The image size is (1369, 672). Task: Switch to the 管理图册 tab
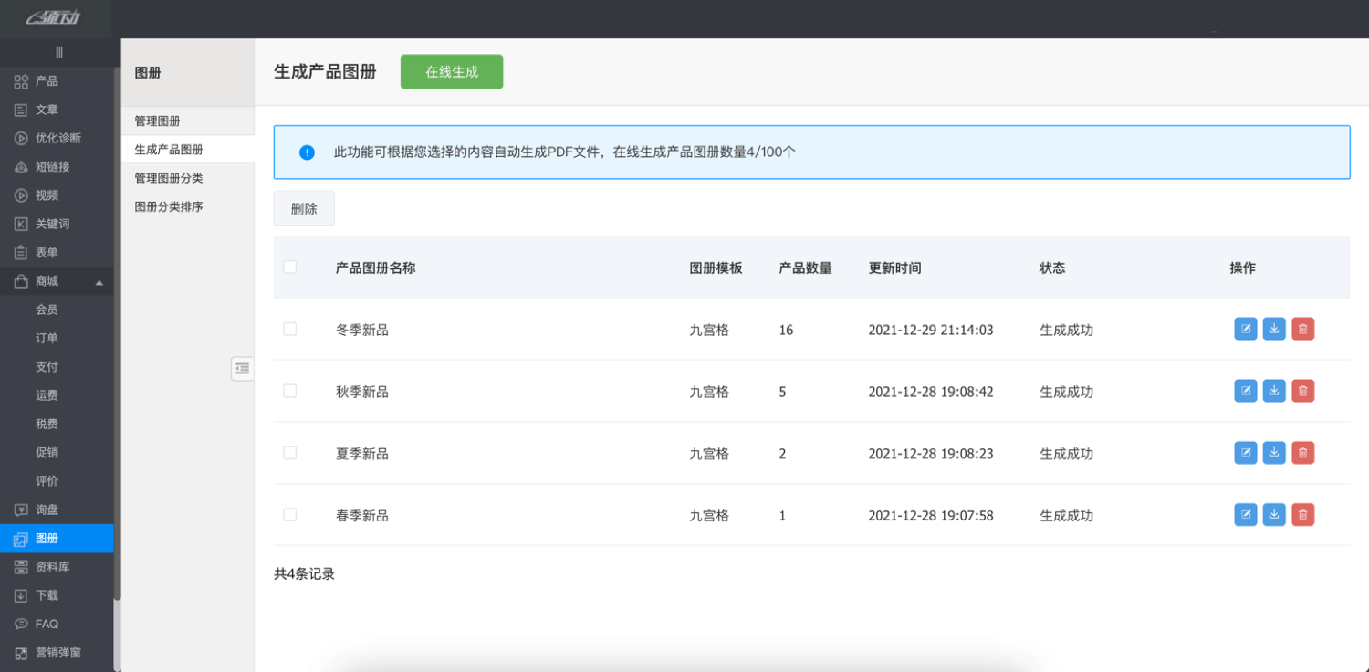tap(158, 120)
